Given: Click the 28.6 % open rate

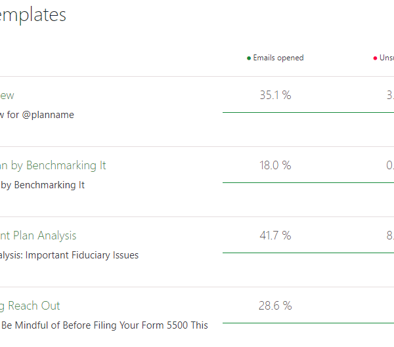Looking at the screenshot, I should click(275, 306).
